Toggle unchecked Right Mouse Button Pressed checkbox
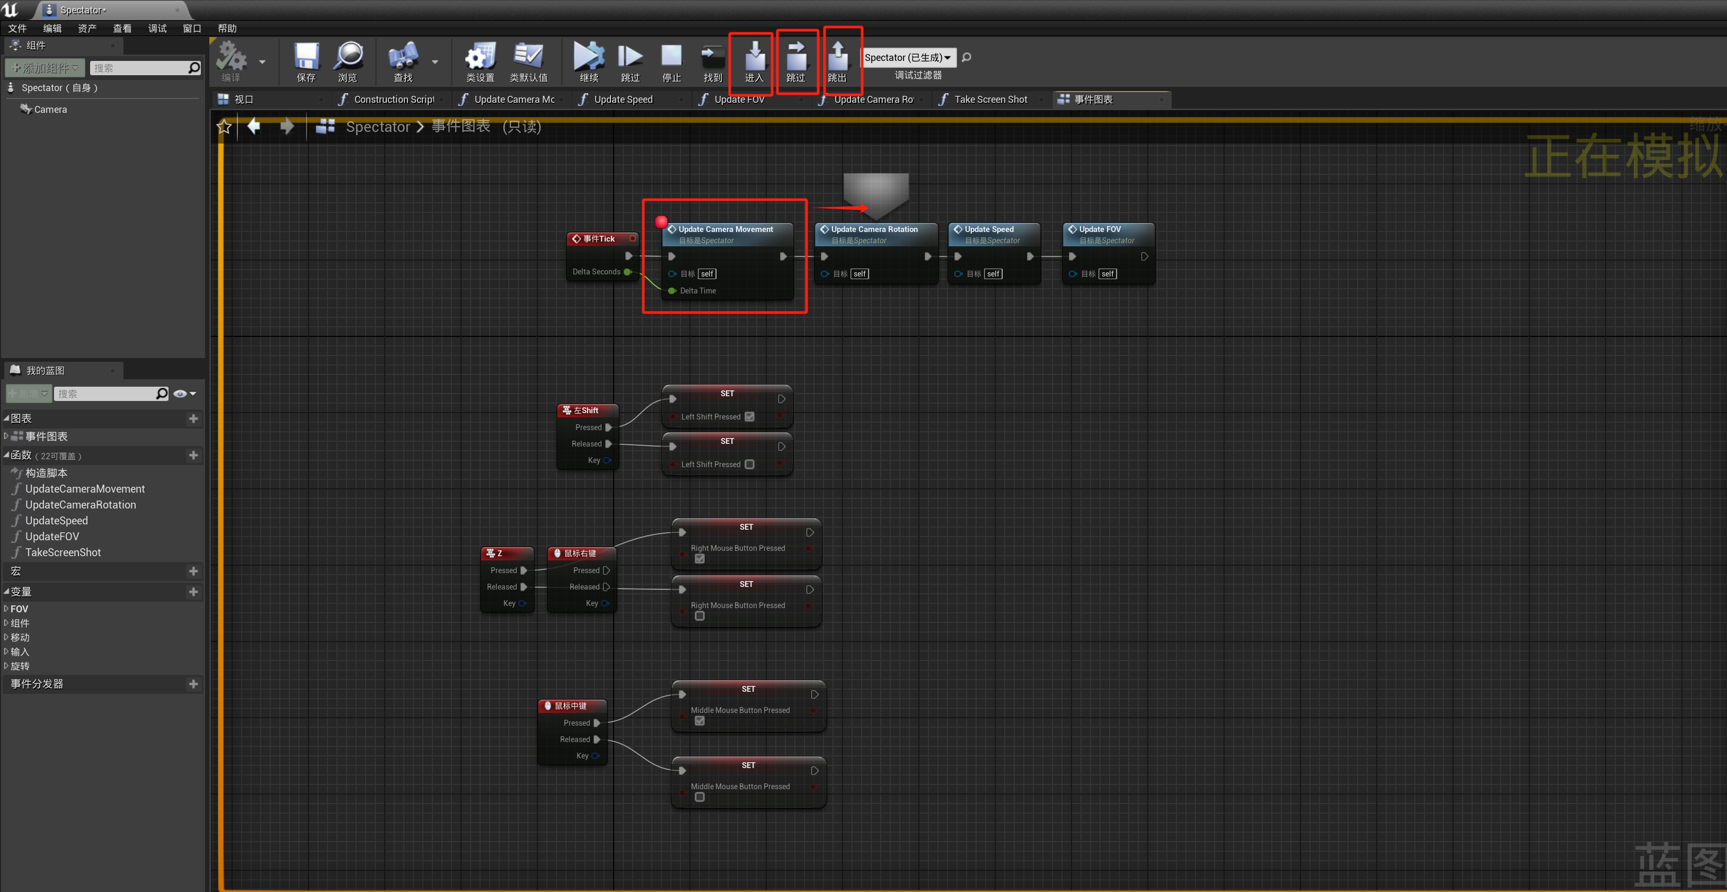The height and width of the screenshot is (892, 1727). (x=699, y=616)
